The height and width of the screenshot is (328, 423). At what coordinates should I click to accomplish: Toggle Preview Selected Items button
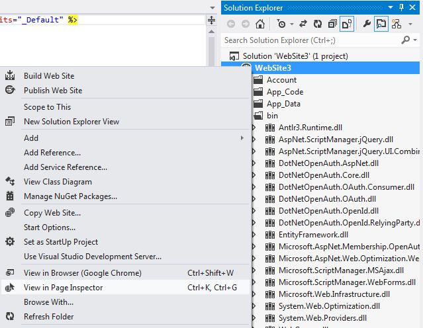381,24
